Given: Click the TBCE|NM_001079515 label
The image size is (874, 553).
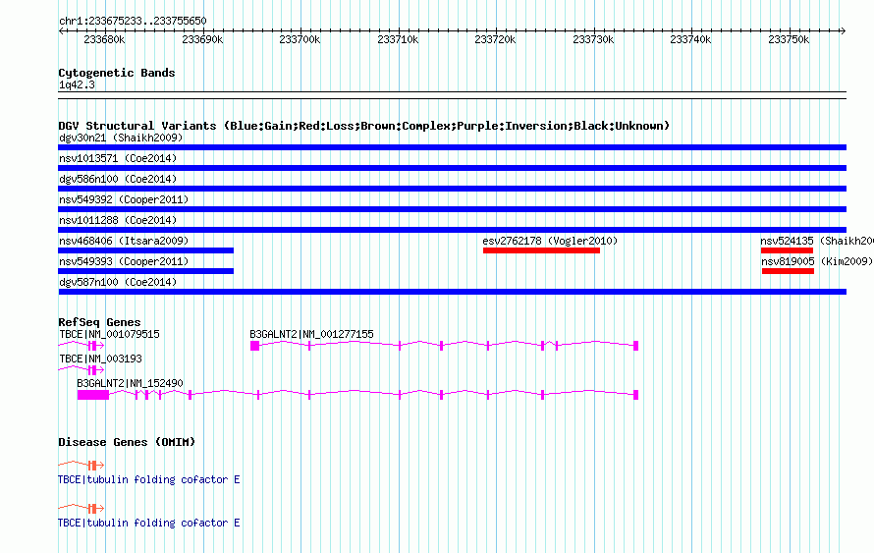Looking at the screenshot, I should coord(109,335).
